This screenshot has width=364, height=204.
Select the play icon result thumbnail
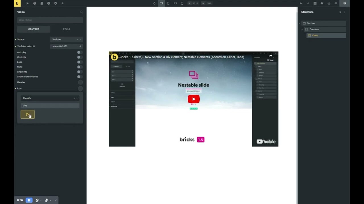pos(28,114)
